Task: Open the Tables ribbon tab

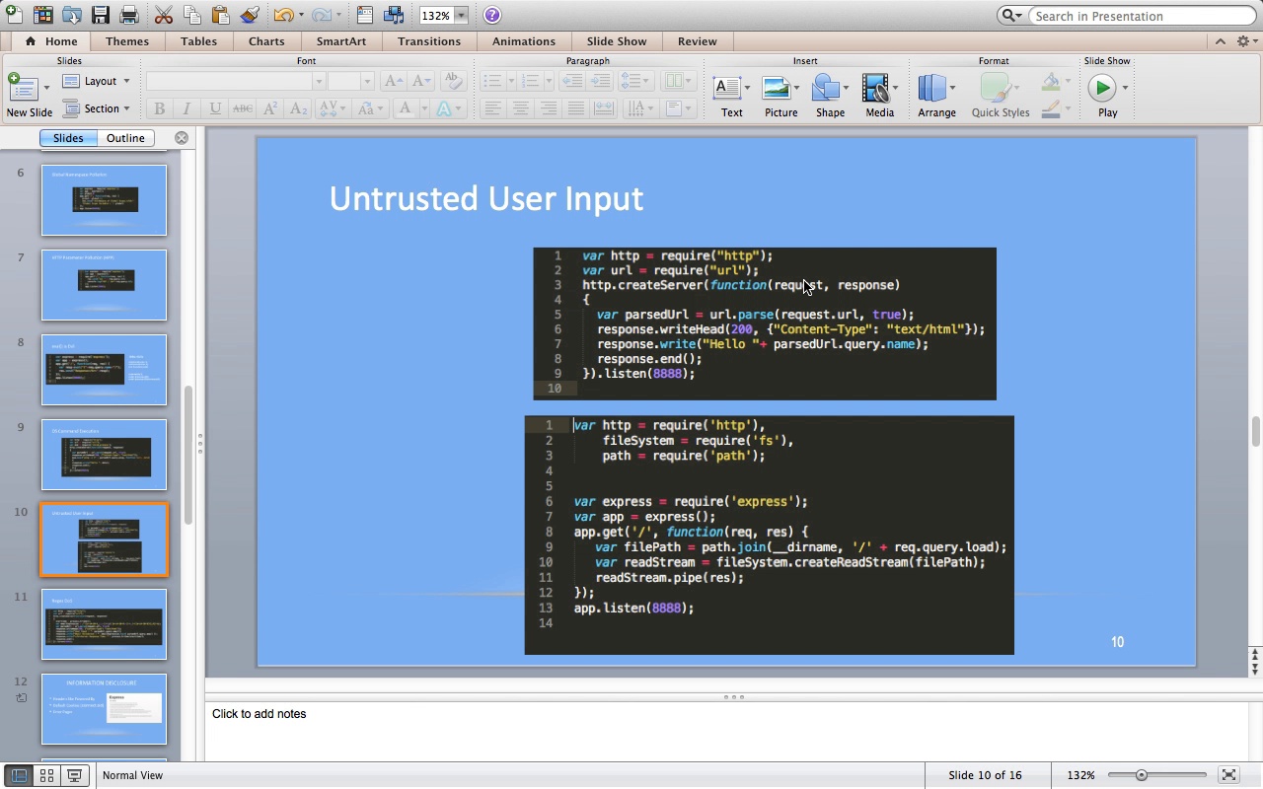Action: [198, 41]
